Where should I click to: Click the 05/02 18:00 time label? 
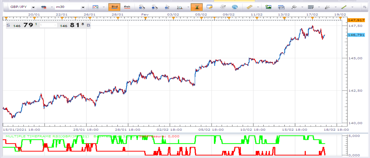pos(211,129)
